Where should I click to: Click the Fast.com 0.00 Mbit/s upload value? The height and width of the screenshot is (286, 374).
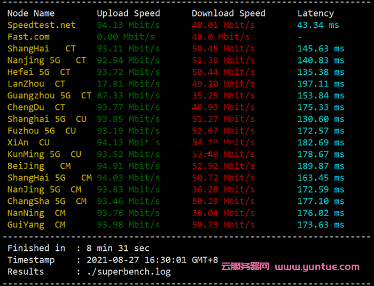[x=126, y=37]
